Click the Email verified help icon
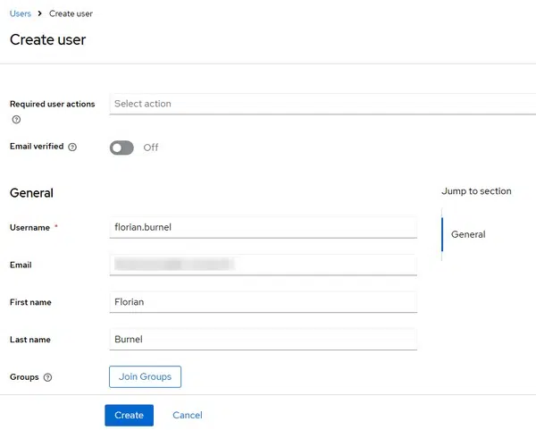536x430 pixels. pyautogui.click(x=72, y=147)
